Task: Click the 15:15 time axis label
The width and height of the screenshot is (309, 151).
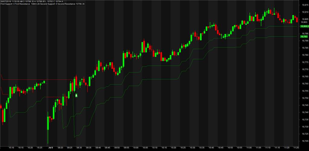Action: pyautogui.click(x=21, y=147)
